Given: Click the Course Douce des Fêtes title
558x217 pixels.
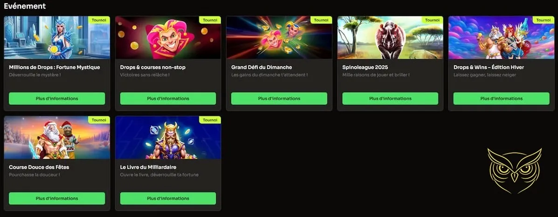Looking at the screenshot, I should coord(39,167).
